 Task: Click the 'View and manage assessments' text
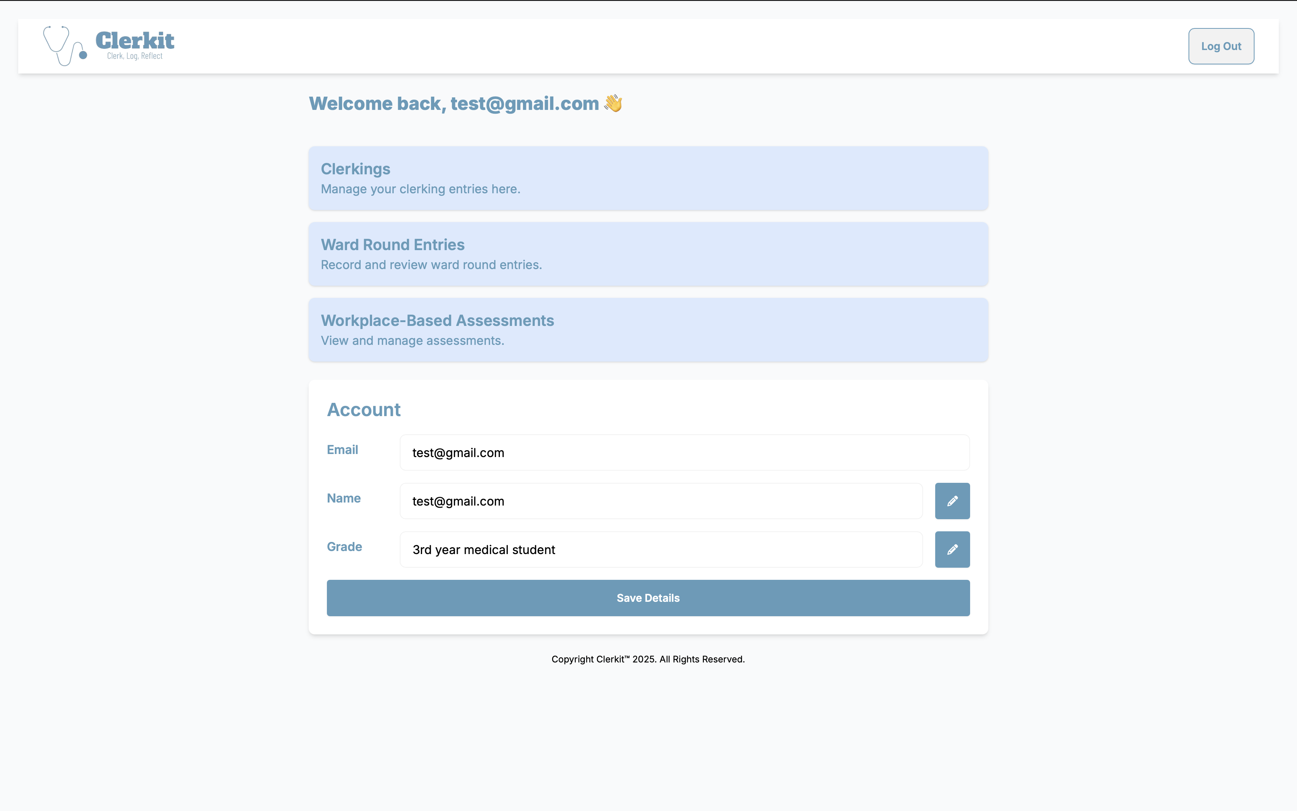coord(412,341)
